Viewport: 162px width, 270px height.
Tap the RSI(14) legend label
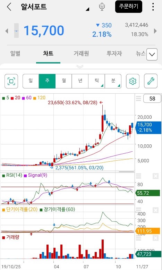[x=12, y=175]
